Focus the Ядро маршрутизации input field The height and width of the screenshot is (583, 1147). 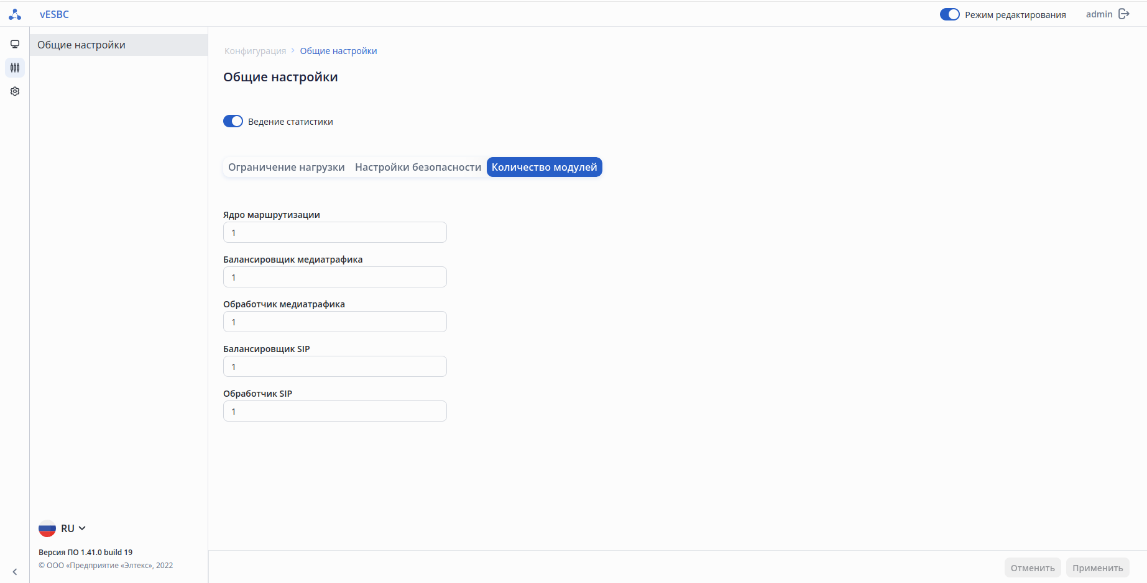coord(335,232)
